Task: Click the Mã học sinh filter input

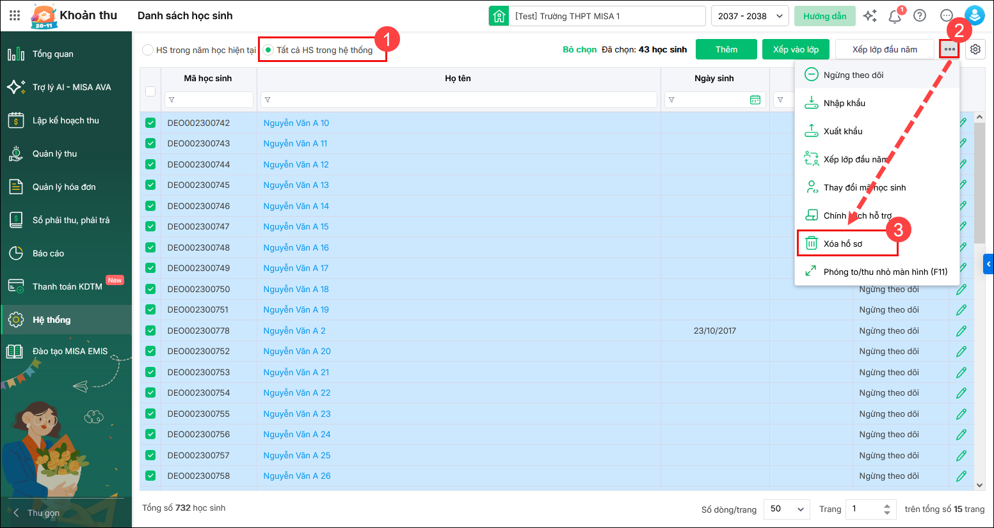Action: (209, 100)
